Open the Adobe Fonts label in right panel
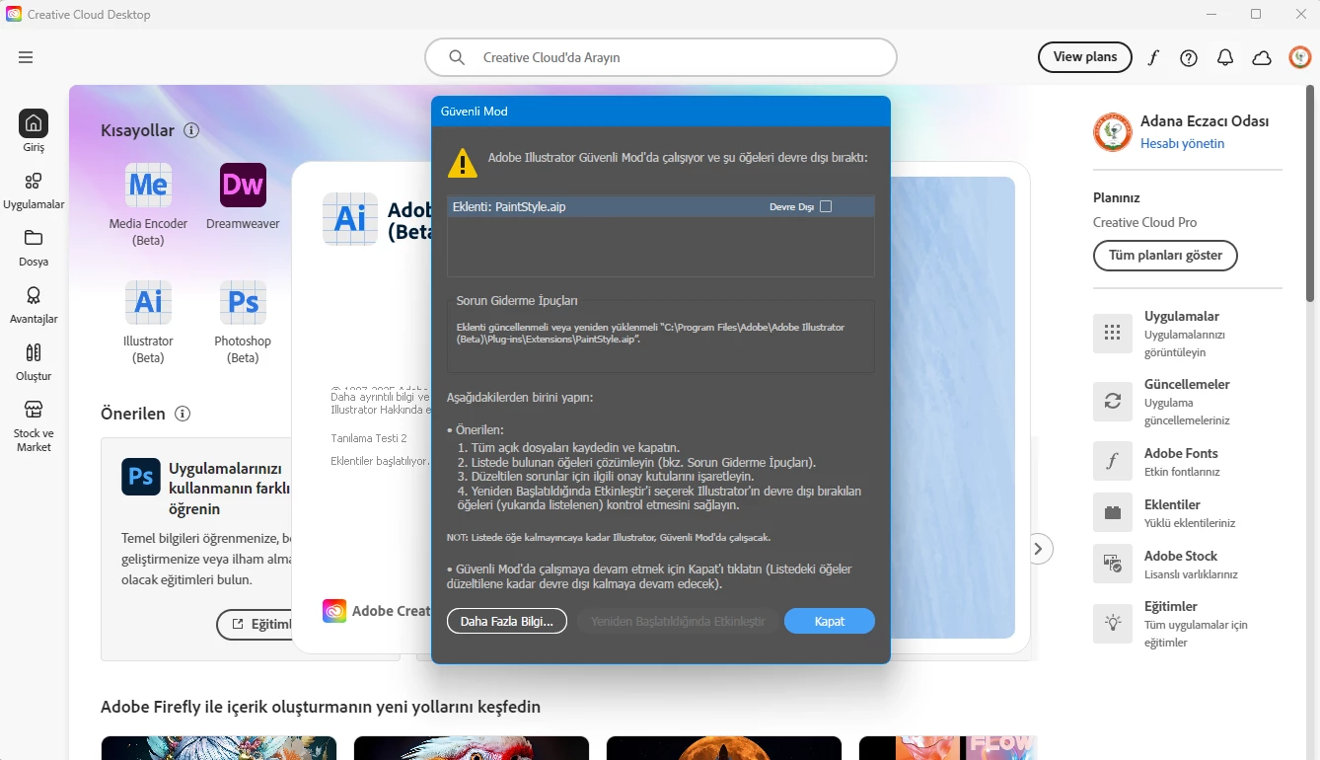Viewport: 1320px width, 760px height. click(1181, 453)
